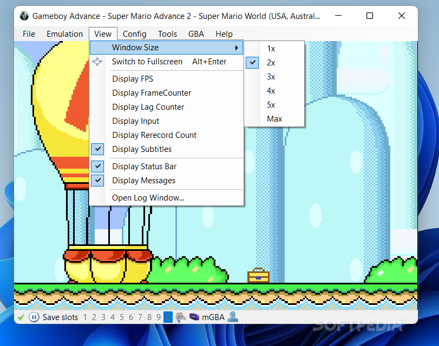Select highlighted save slot 0
The image size is (439, 346).
pos(168,317)
